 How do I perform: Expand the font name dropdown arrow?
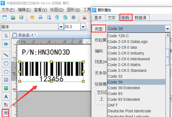coord(61,27)
